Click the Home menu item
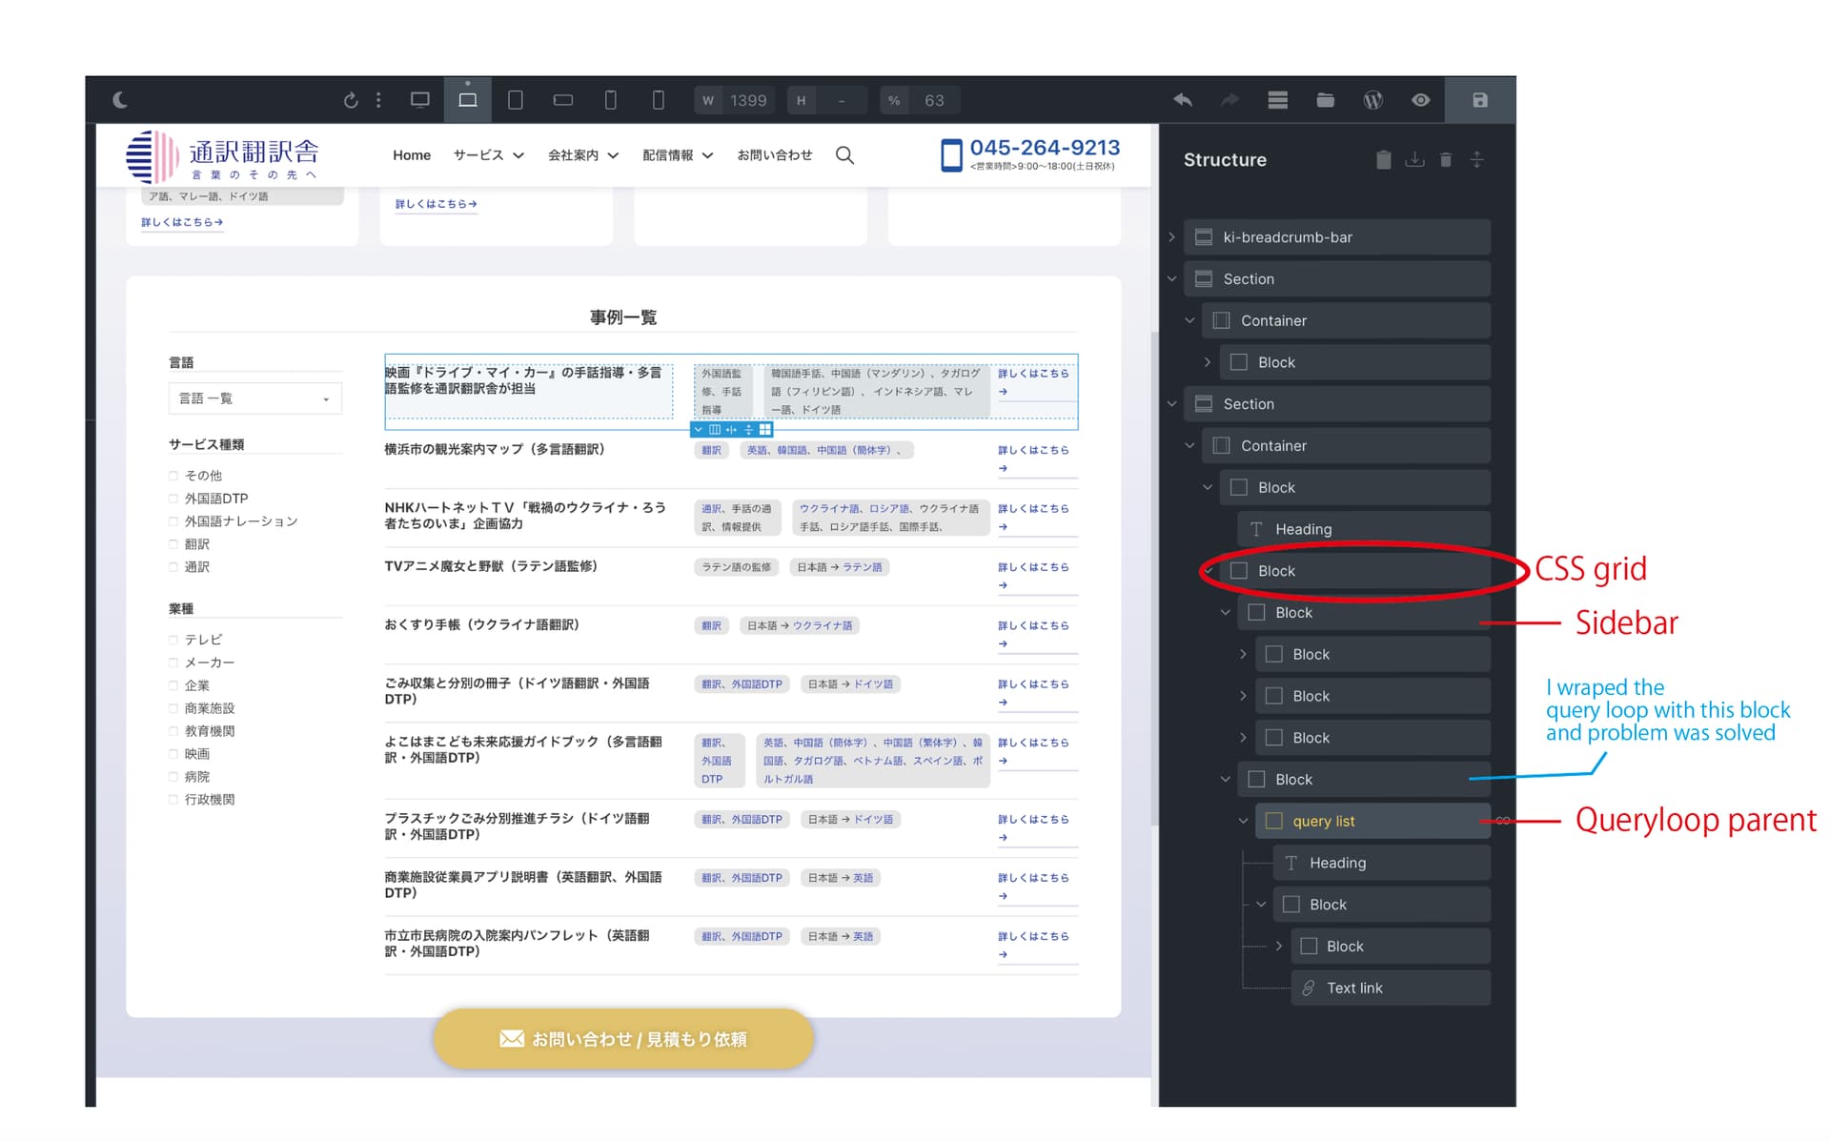 click(x=411, y=154)
